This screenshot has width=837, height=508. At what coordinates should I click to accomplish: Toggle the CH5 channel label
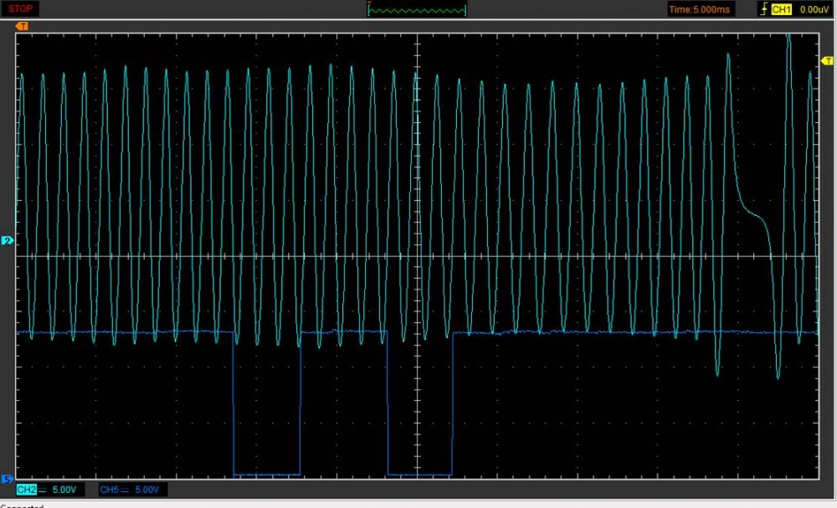pyautogui.click(x=109, y=490)
